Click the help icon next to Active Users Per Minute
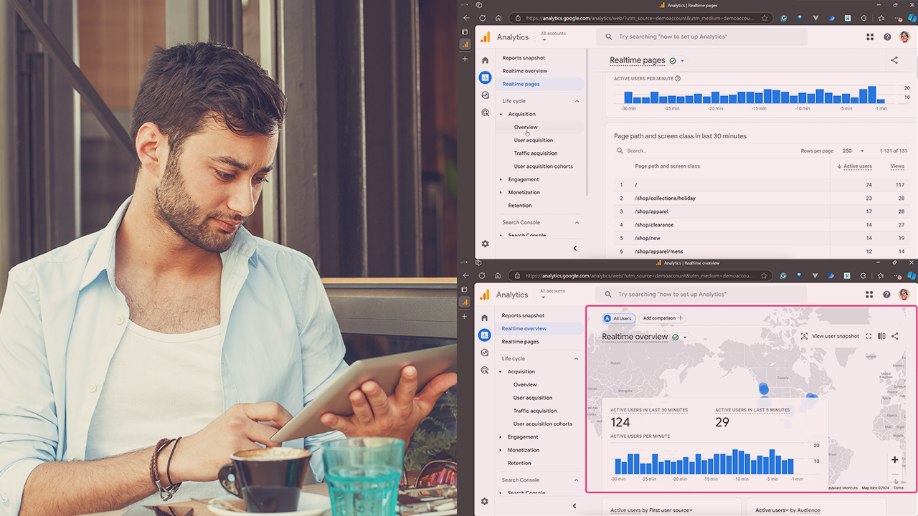Image resolution: width=918 pixels, height=516 pixels. [x=678, y=79]
